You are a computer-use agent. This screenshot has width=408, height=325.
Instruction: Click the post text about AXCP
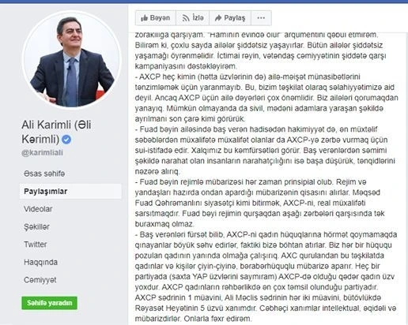(x=266, y=177)
